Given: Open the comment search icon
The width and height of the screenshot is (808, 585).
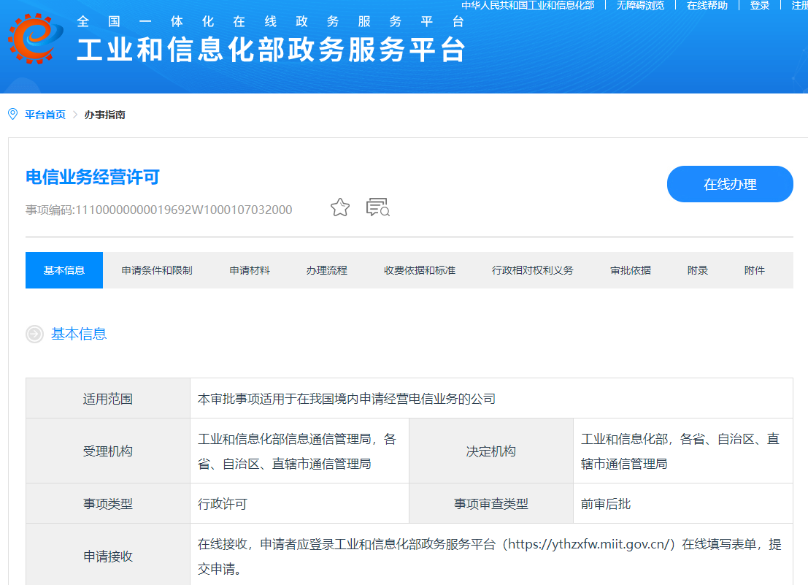Looking at the screenshot, I should 377,207.
